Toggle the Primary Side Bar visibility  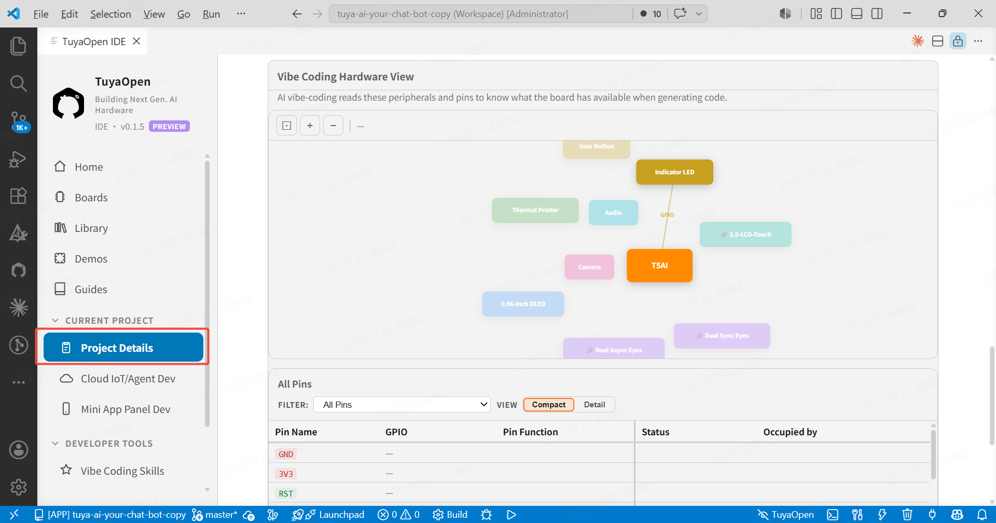(x=836, y=13)
